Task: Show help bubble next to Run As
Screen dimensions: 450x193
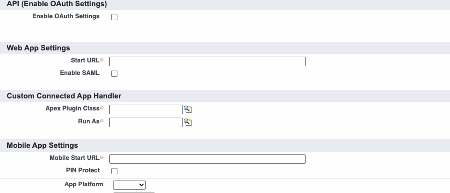Action: point(102,121)
